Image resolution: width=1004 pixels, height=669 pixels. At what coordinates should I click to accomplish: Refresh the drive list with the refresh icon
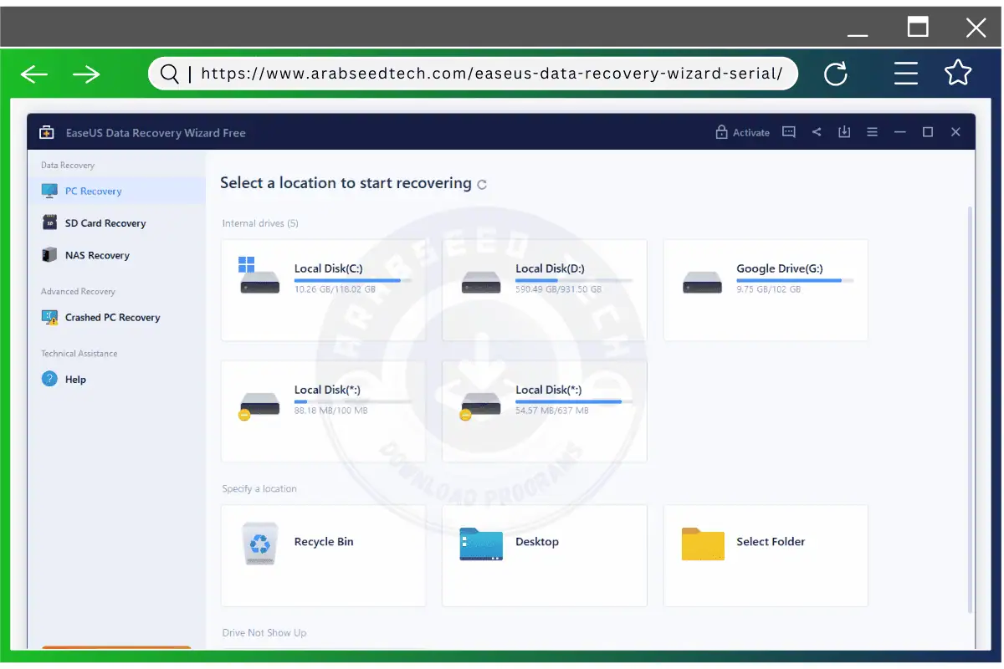481,184
